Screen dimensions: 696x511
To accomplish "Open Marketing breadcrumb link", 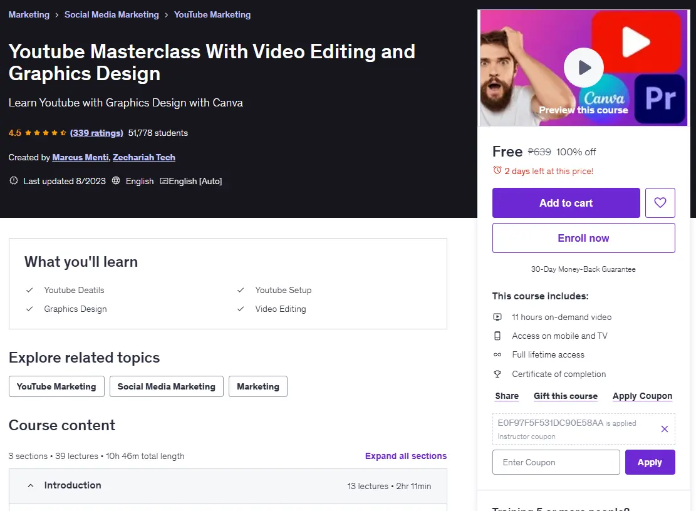I will pos(29,14).
